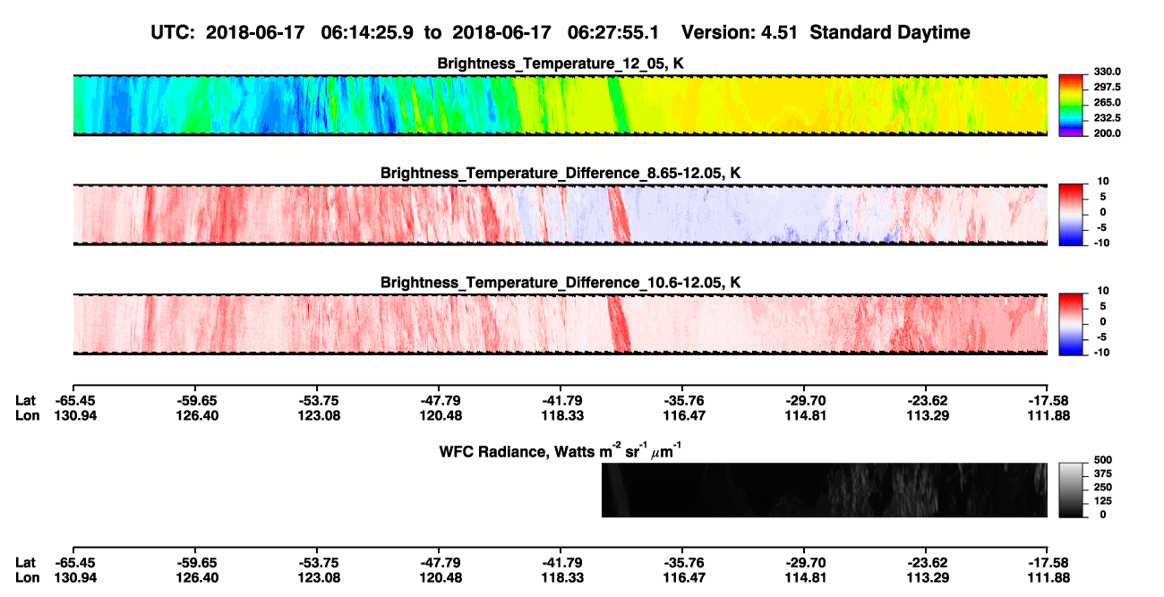Click the start time 06:14:25.9 in header
This screenshot has height=597, width=1164.
pos(367,32)
